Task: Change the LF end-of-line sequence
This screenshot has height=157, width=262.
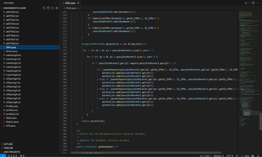Action: tap(237, 156)
